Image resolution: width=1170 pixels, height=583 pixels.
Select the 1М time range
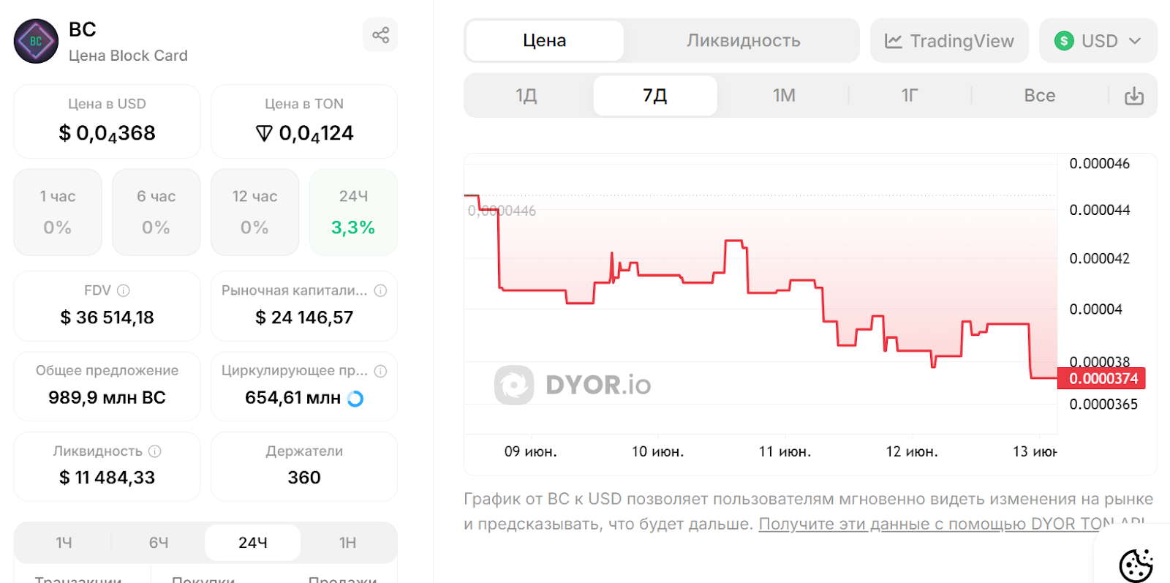tap(784, 96)
